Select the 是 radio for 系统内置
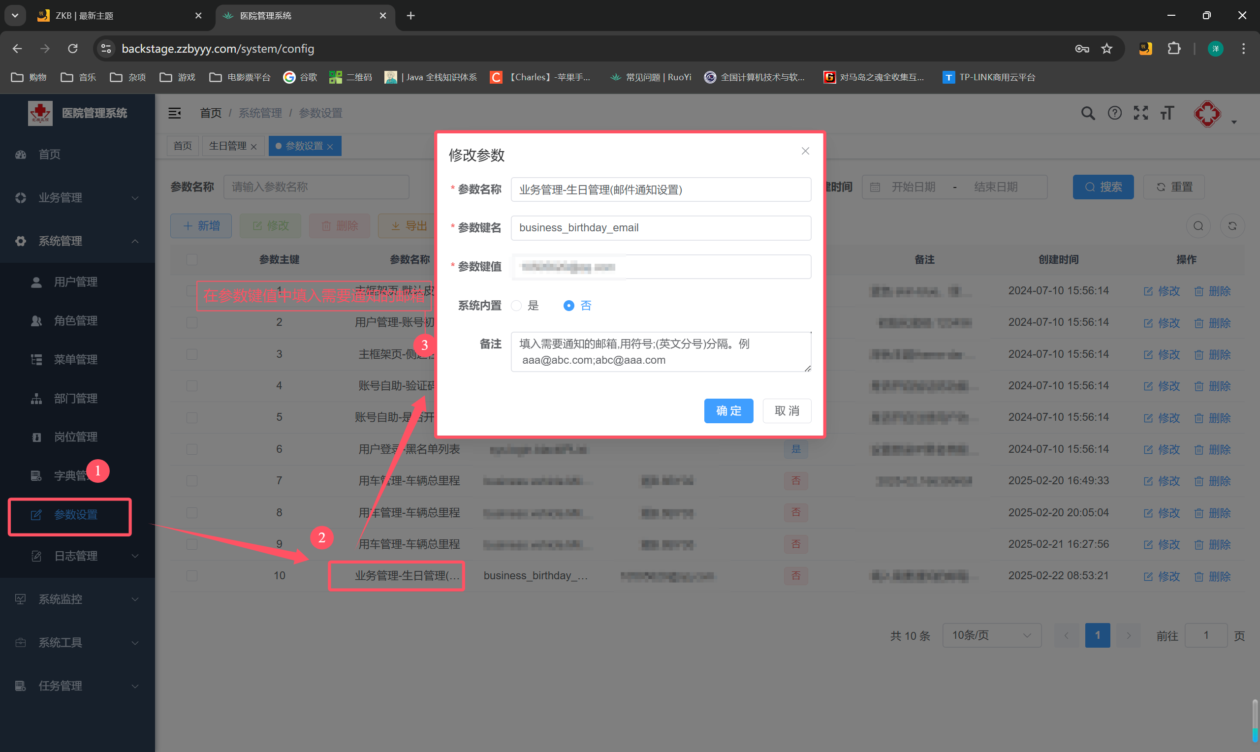 click(x=516, y=306)
